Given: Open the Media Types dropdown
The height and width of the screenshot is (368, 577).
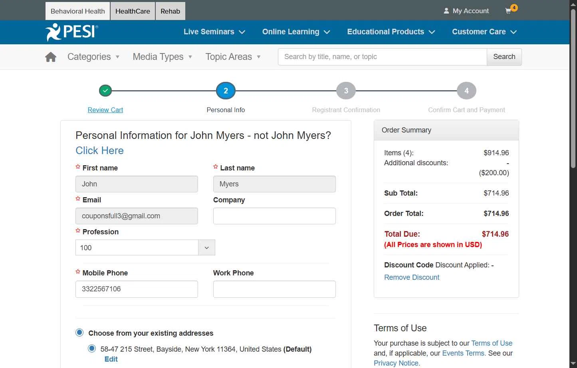Looking at the screenshot, I should point(163,57).
